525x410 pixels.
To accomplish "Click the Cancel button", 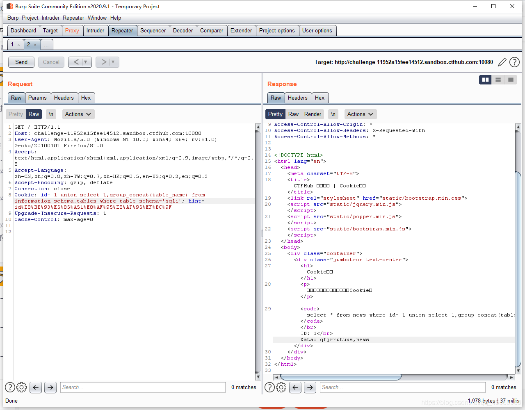I will coord(51,62).
